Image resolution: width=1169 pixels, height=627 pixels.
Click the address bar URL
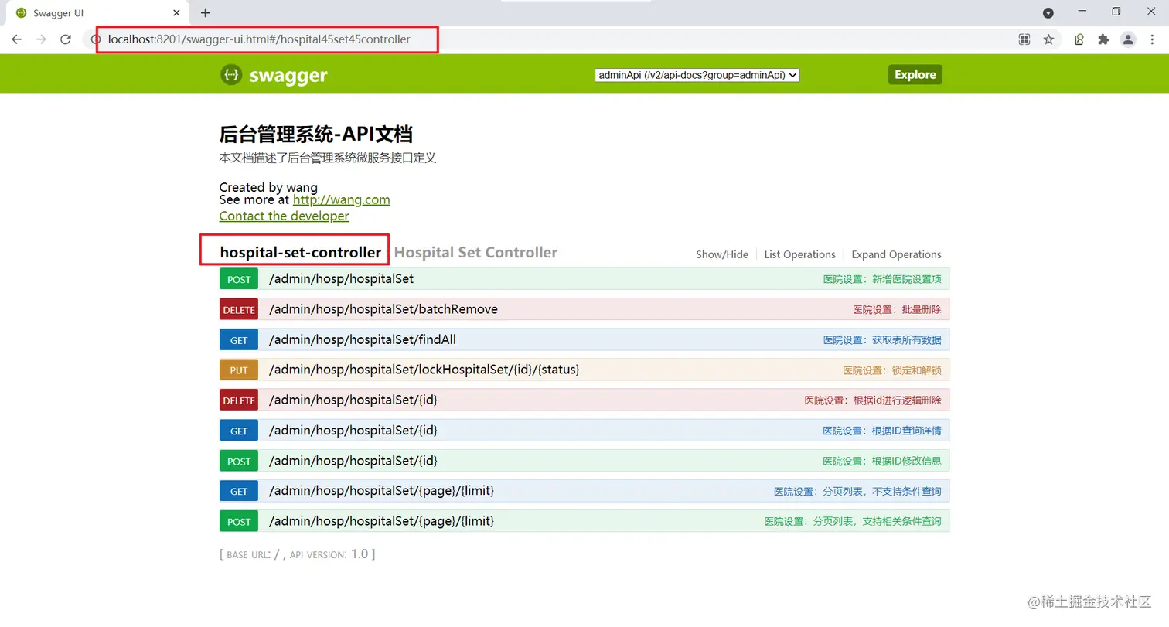259,39
